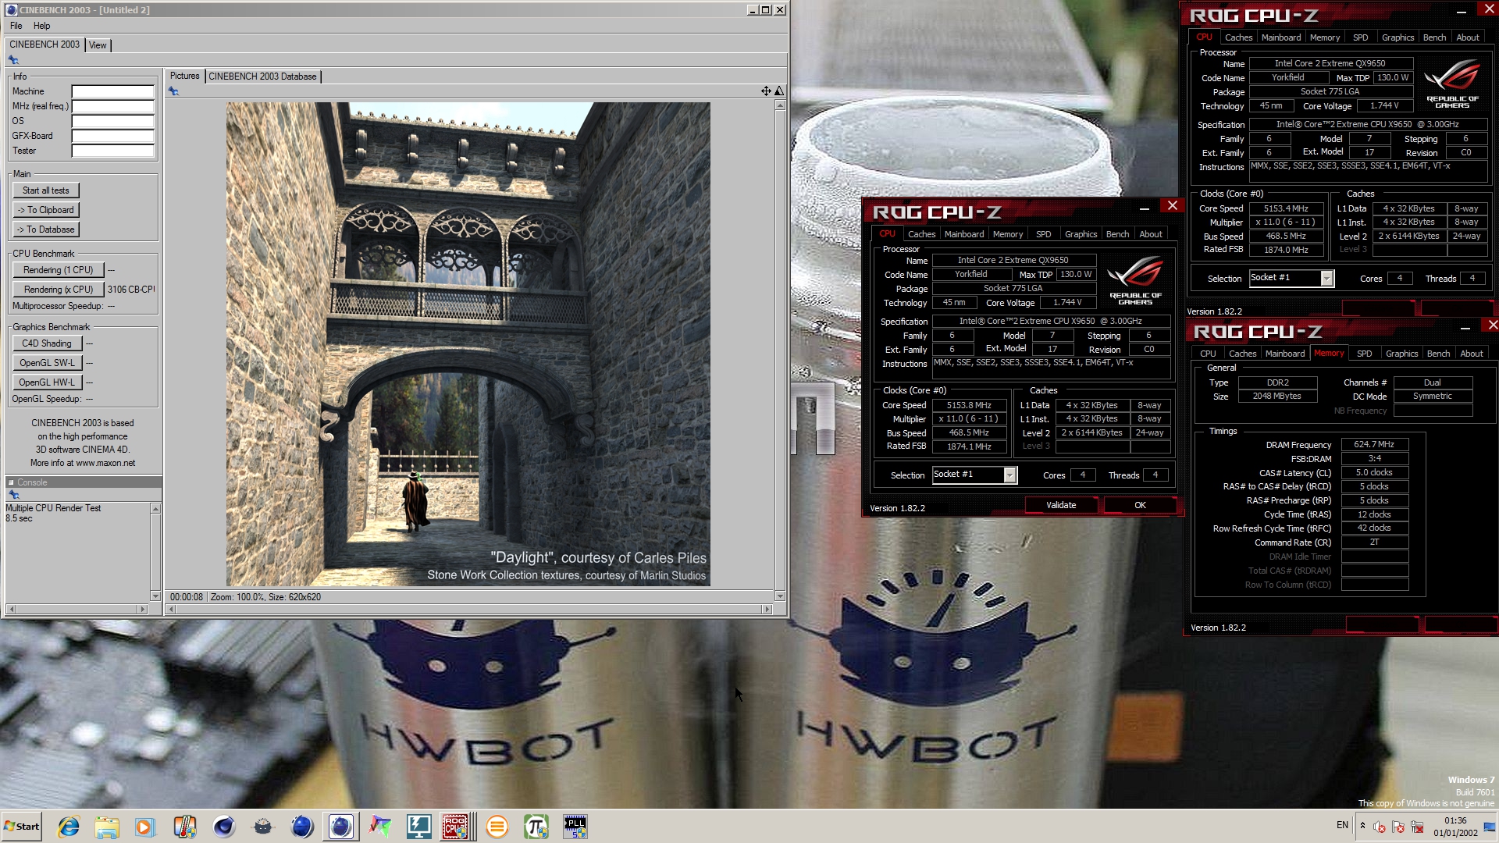Click the Console panel scroll-up arrow
1499x843 pixels.
coord(155,509)
